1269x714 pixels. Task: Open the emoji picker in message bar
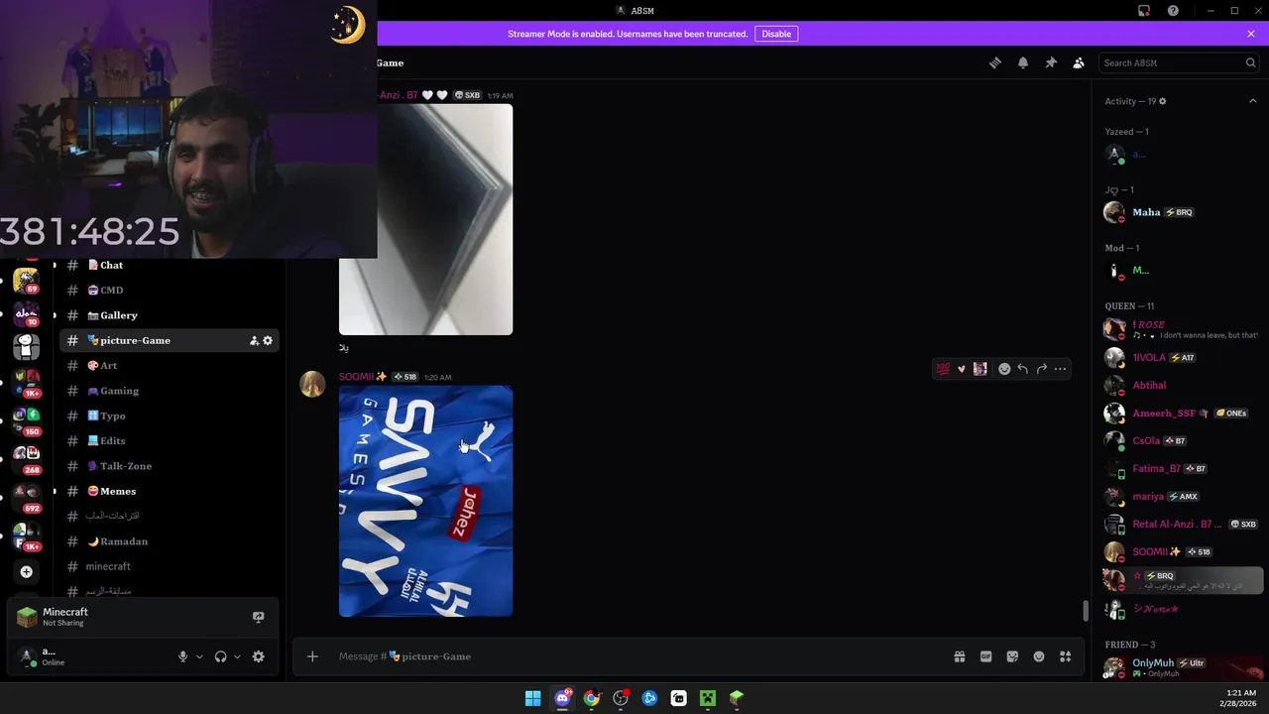(1039, 656)
